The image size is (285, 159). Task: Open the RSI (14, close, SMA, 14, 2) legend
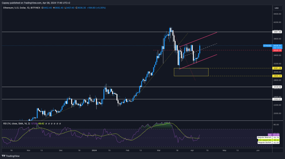(x=16, y=124)
